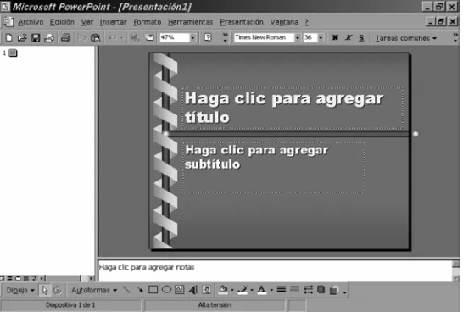
Task: Open the undo history dropdown arrow
Action: [121, 38]
